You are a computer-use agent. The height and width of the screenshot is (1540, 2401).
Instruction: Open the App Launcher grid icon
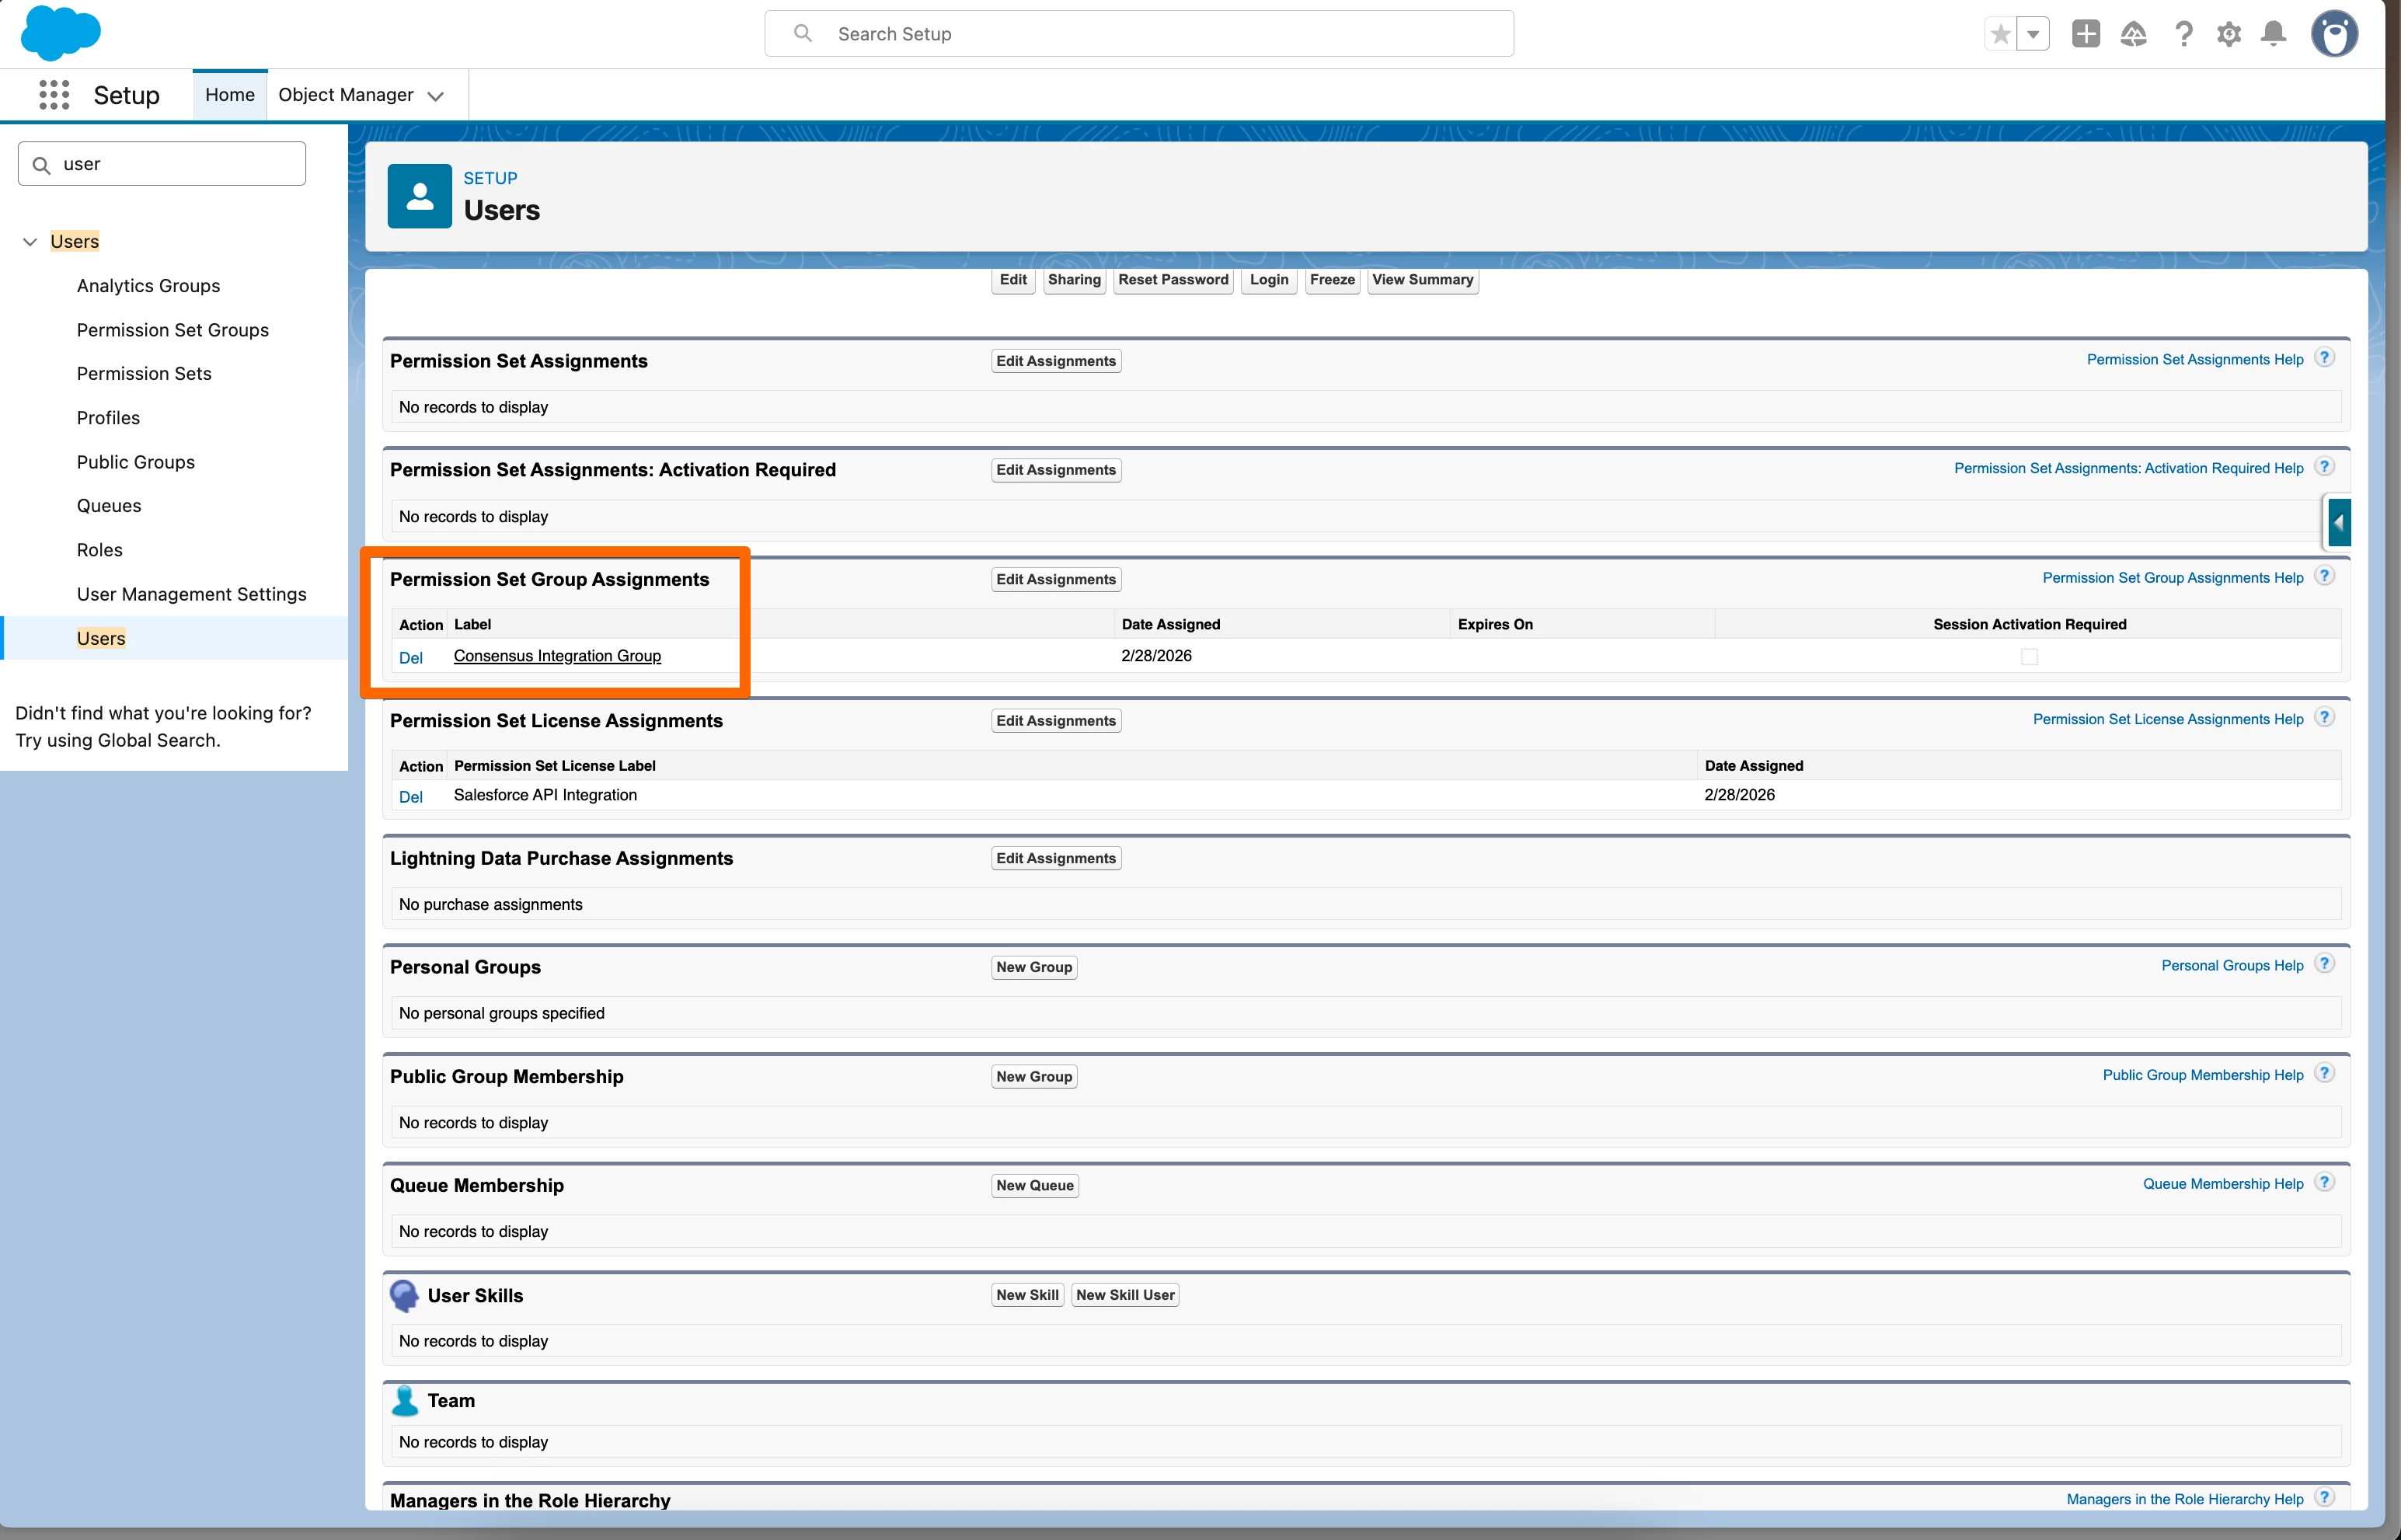tap(54, 95)
